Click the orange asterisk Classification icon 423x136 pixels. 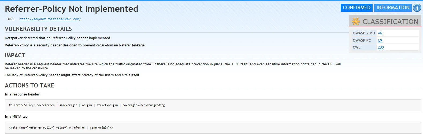click(356, 21)
